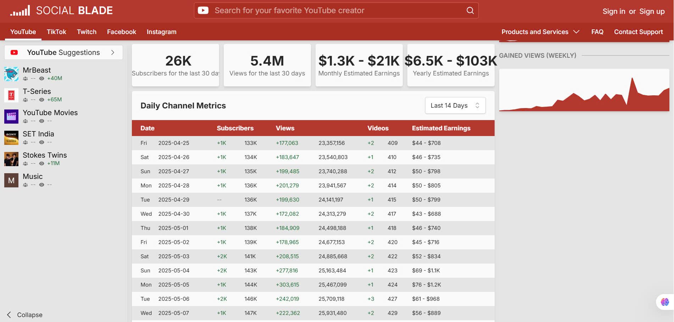Click the Views column header
The image size is (674, 322).
[x=285, y=128]
